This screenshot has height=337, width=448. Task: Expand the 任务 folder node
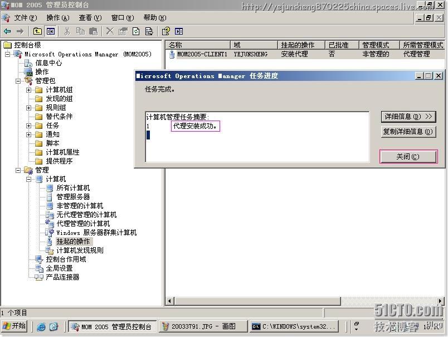[x=28, y=126]
